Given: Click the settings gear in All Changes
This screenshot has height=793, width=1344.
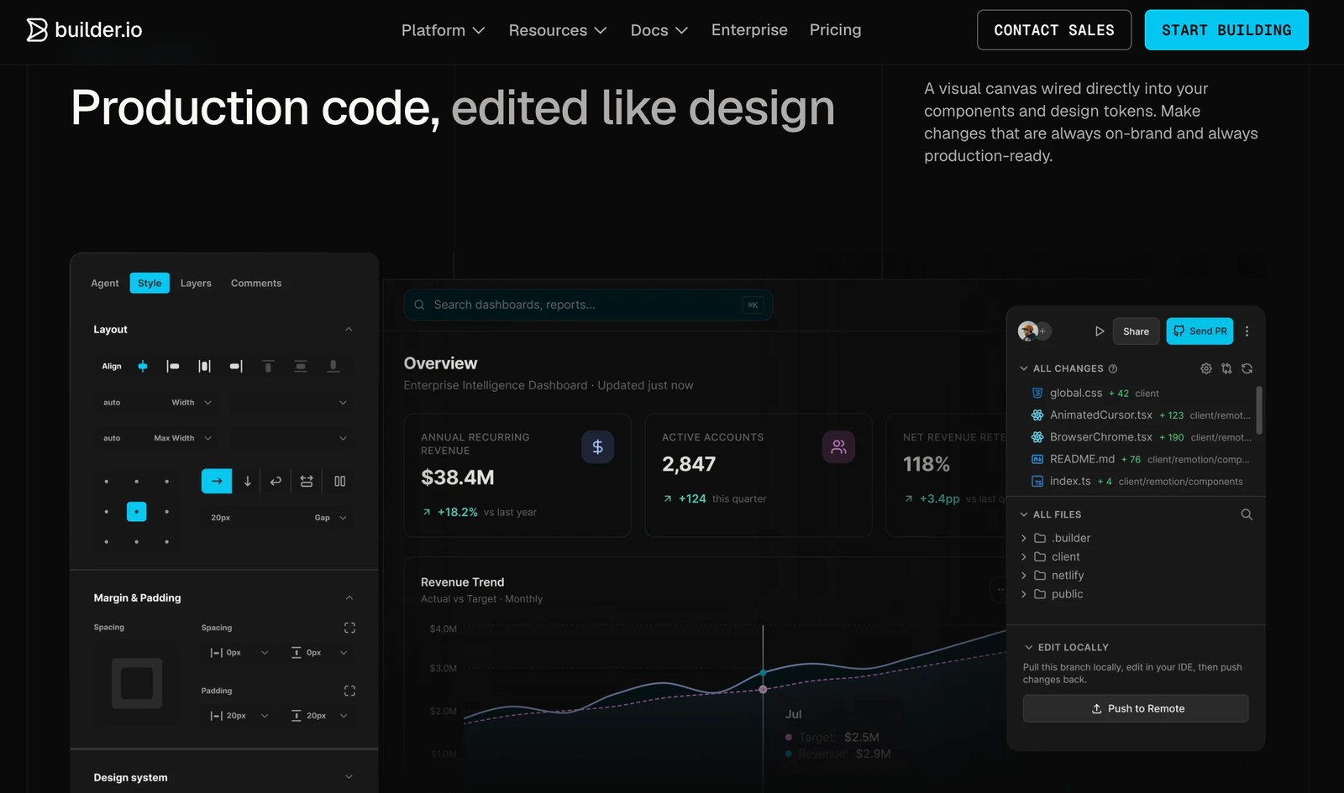Looking at the screenshot, I should (x=1206, y=368).
